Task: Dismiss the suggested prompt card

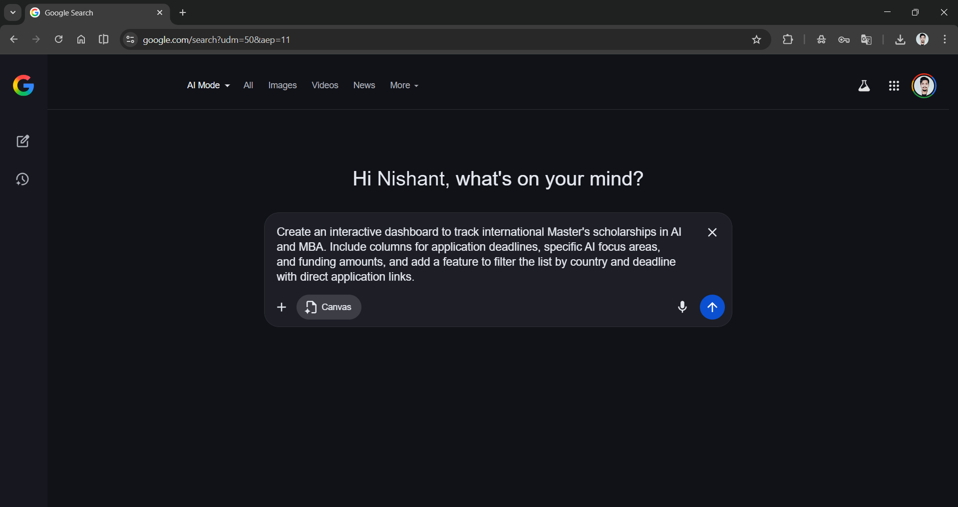Action: pyautogui.click(x=712, y=232)
